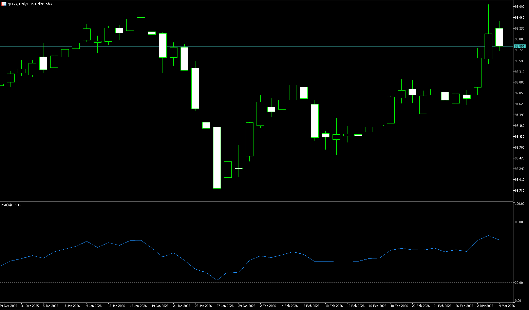Click the RSI 0.00 scale label
The width and height of the screenshot is (529, 310).
[x=518, y=301]
